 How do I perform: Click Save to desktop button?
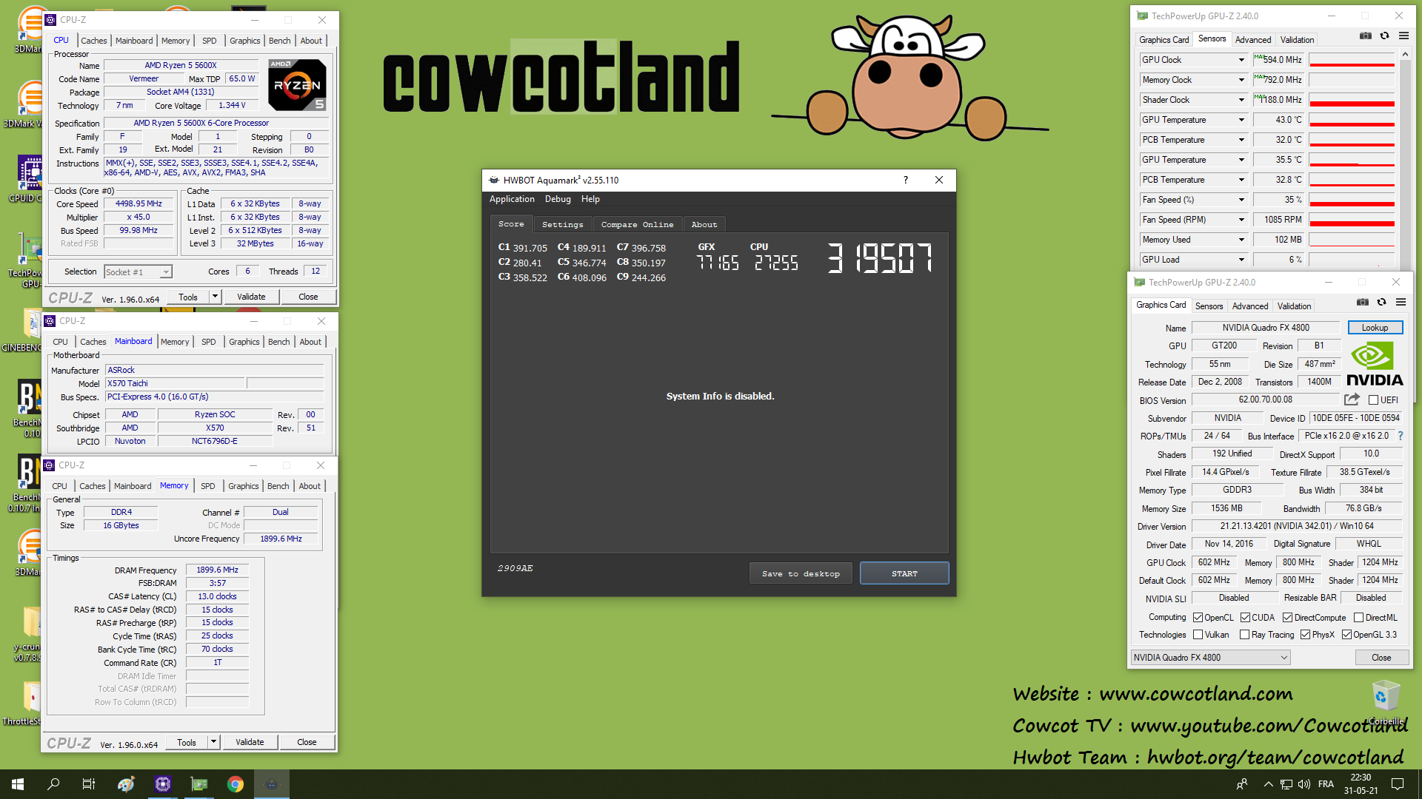point(801,573)
